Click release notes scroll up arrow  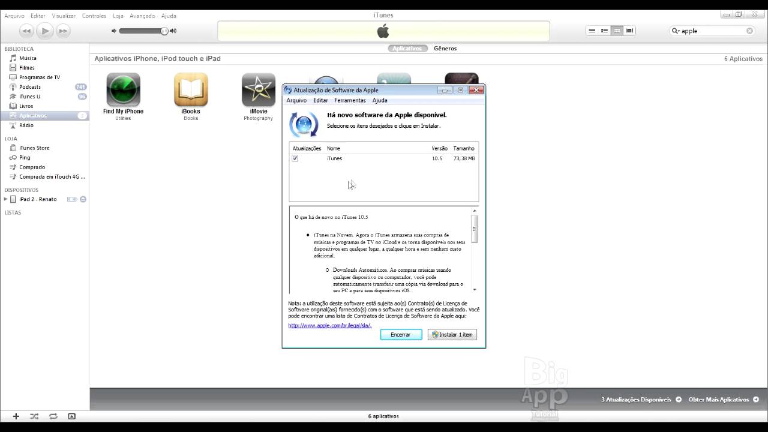[475, 211]
